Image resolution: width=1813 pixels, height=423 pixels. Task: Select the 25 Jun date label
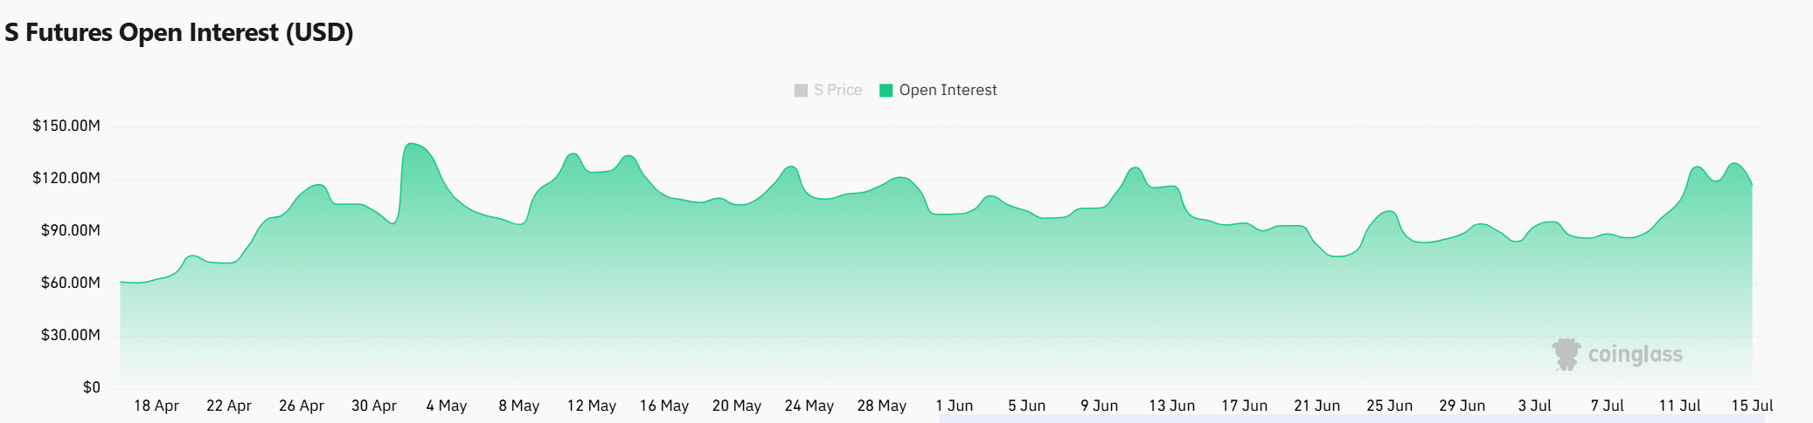tap(1389, 406)
